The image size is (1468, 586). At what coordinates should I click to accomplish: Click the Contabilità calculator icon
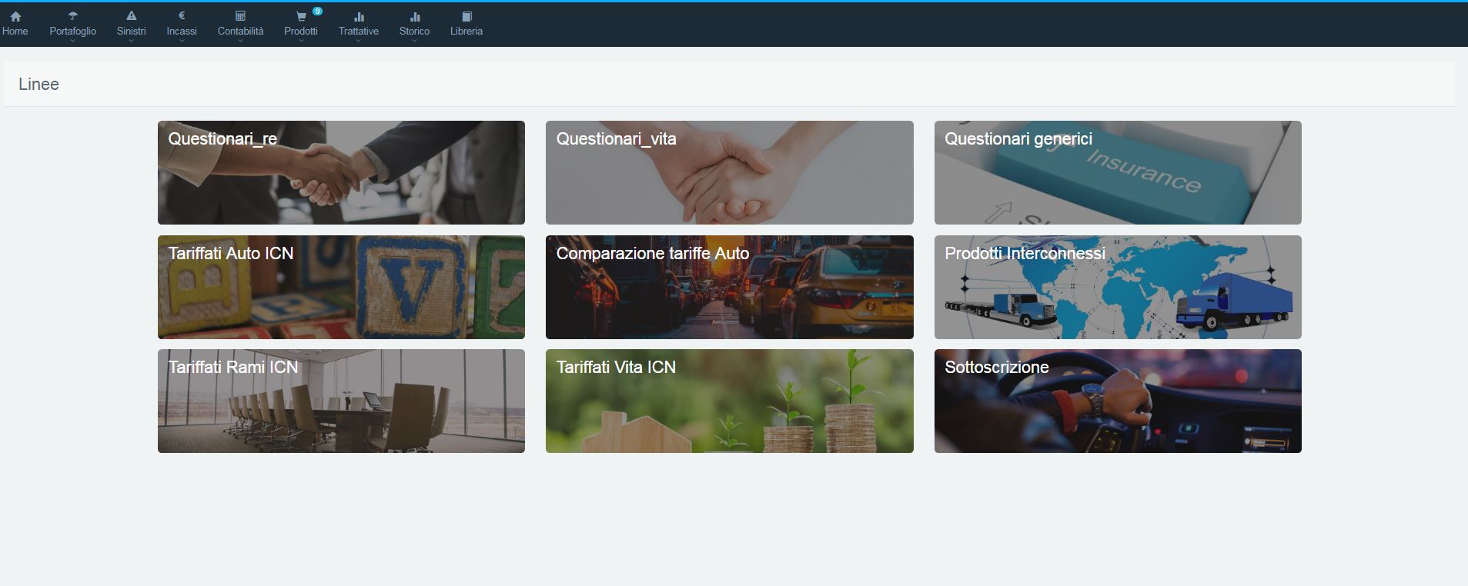pos(240,16)
